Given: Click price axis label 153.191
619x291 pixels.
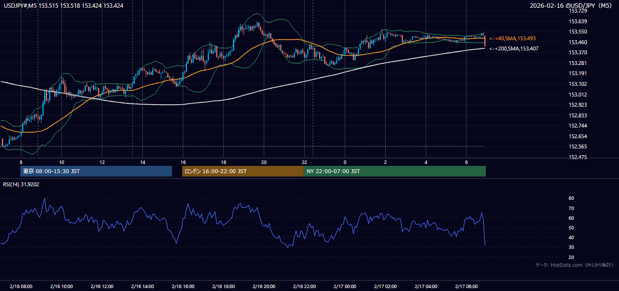Looking at the screenshot, I should pyautogui.click(x=578, y=73).
